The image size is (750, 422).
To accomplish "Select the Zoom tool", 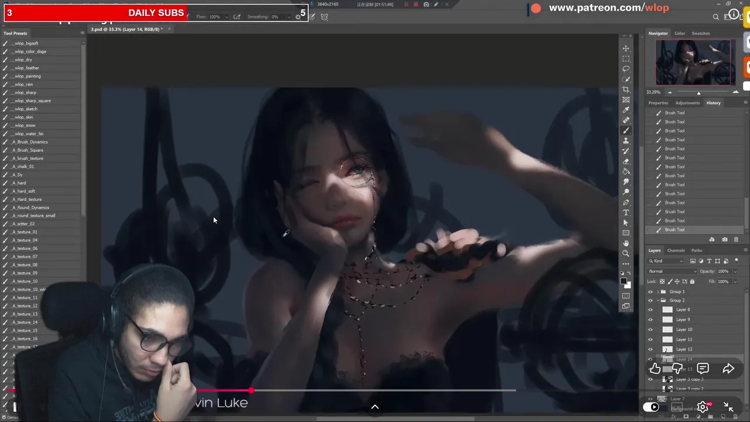I will pyautogui.click(x=626, y=254).
